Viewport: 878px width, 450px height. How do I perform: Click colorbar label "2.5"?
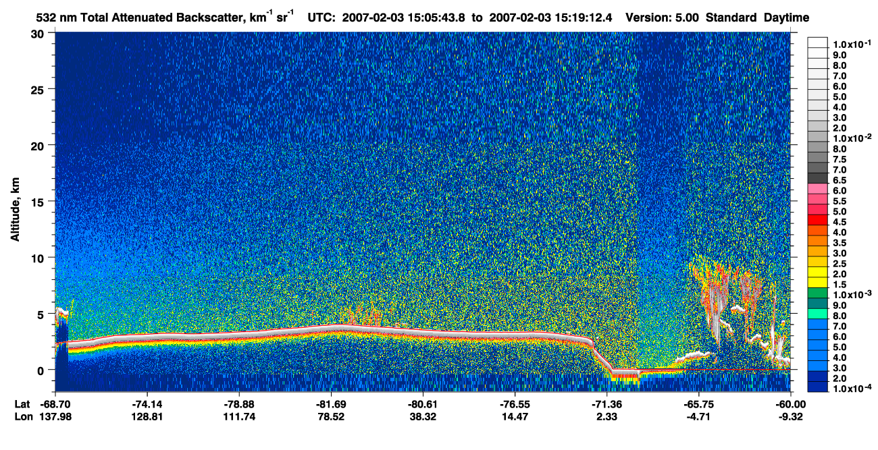840,264
